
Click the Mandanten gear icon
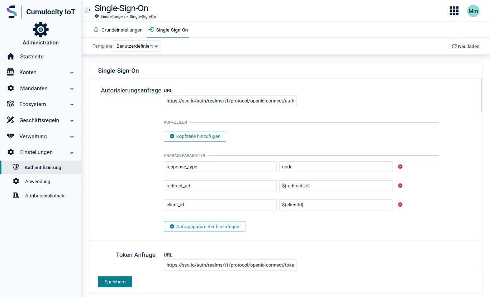(11, 88)
